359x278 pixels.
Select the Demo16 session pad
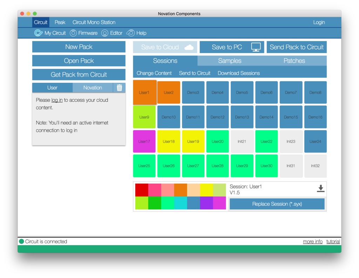(316, 117)
